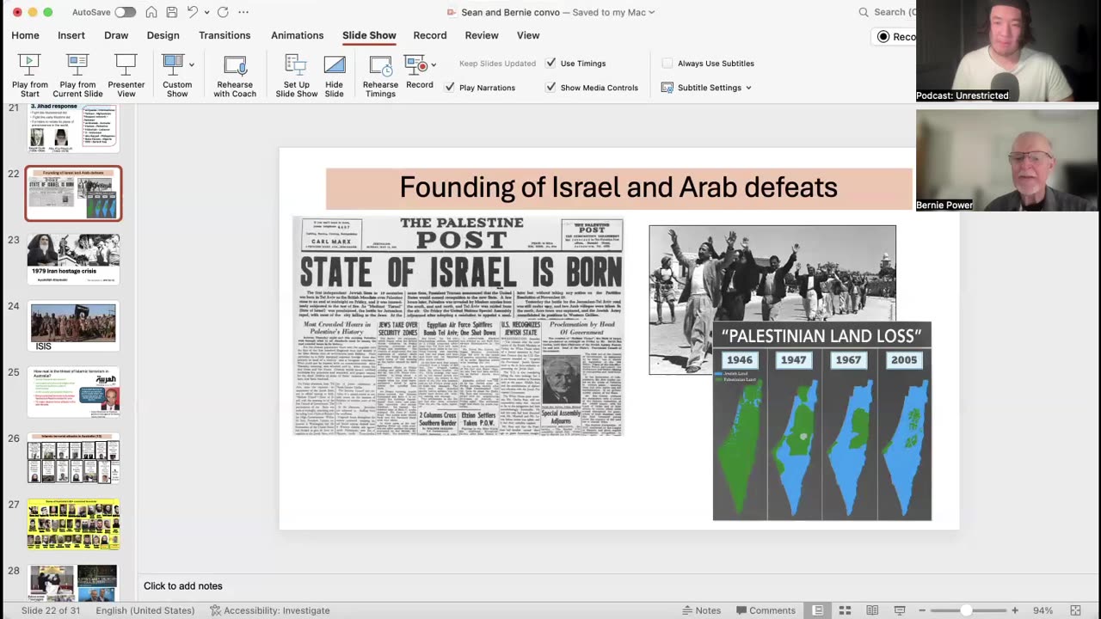Click the Record button at top right
Screen dimensions: 1101x619
[x=895, y=36]
